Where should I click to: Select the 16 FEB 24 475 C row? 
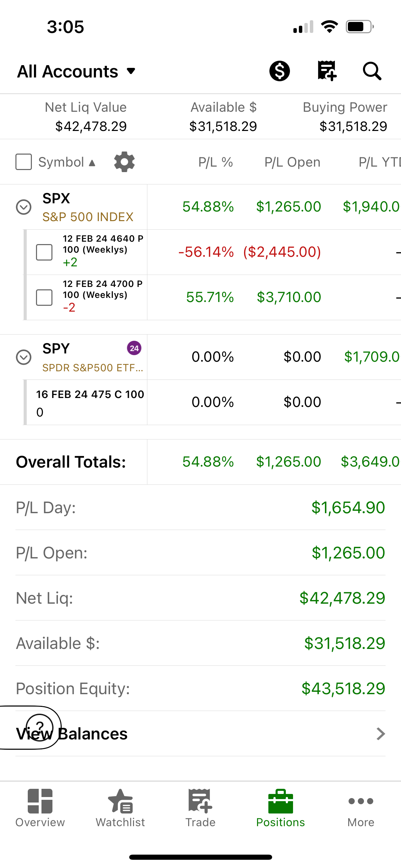(212, 402)
